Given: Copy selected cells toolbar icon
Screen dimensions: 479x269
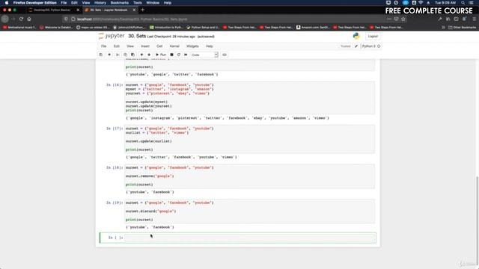Looking at the screenshot, I should 125,55.
